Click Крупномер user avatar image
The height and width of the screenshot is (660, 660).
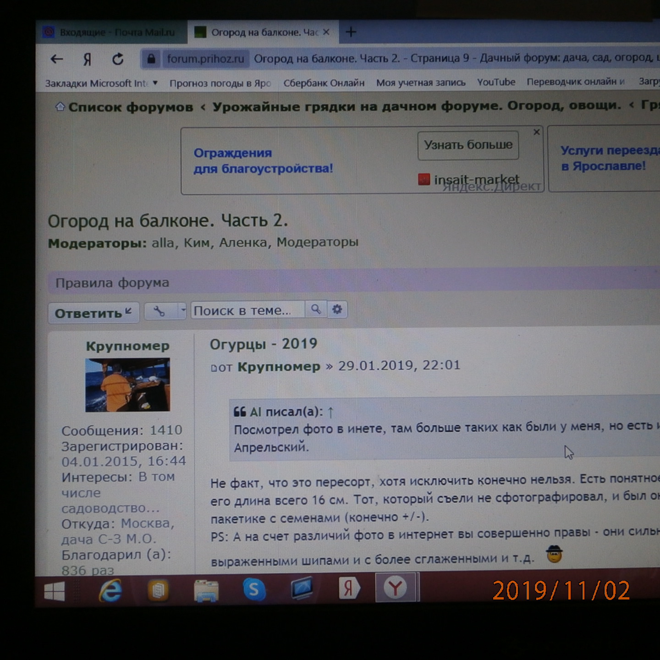[x=127, y=385]
